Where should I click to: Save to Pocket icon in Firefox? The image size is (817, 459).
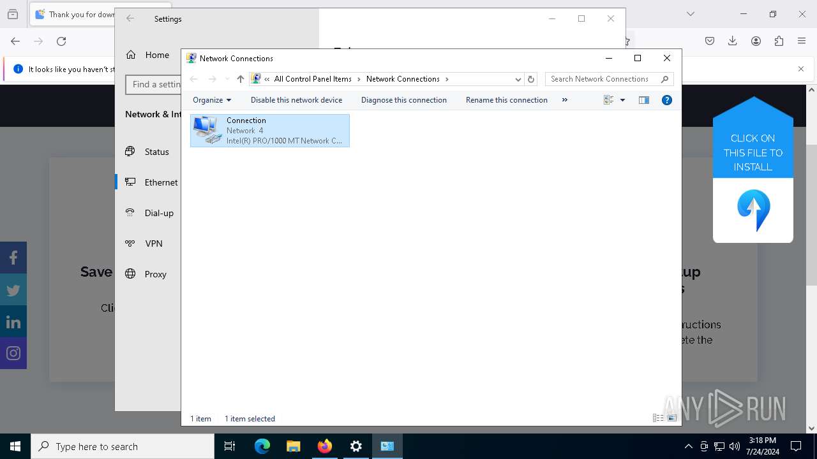point(710,41)
